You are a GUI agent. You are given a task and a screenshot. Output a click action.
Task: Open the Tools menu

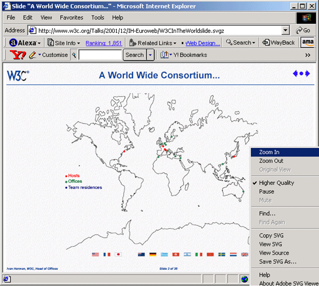pos(98,17)
